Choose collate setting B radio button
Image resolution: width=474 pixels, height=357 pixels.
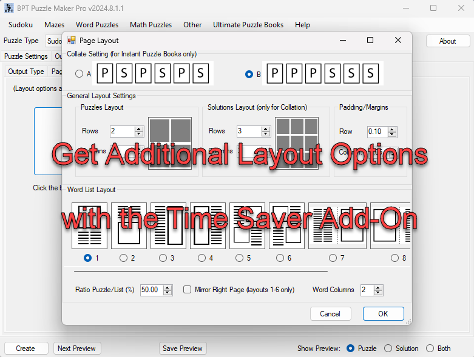click(249, 74)
